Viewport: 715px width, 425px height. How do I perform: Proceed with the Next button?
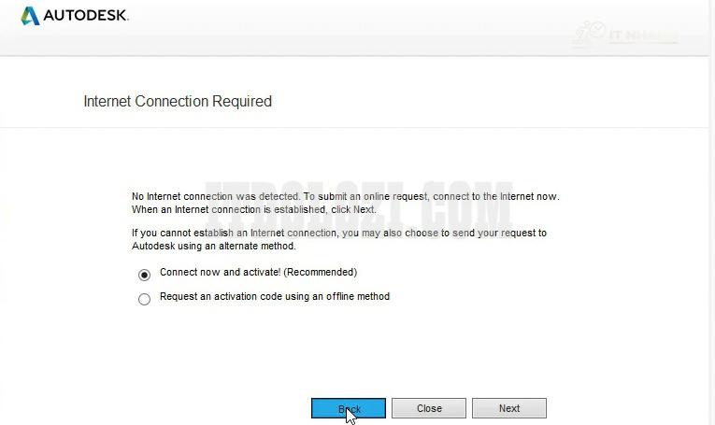tap(508, 408)
